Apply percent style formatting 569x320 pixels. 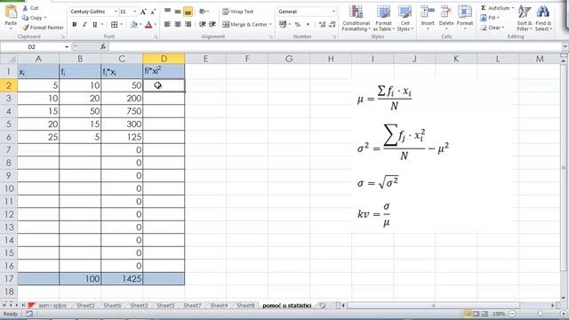(298, 24)
